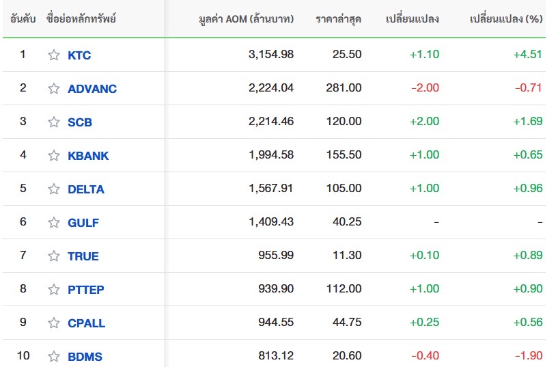This screenshot has height=367, width=558.
Task: Select the change value +1.10
Action: click(x=425, y=54)
